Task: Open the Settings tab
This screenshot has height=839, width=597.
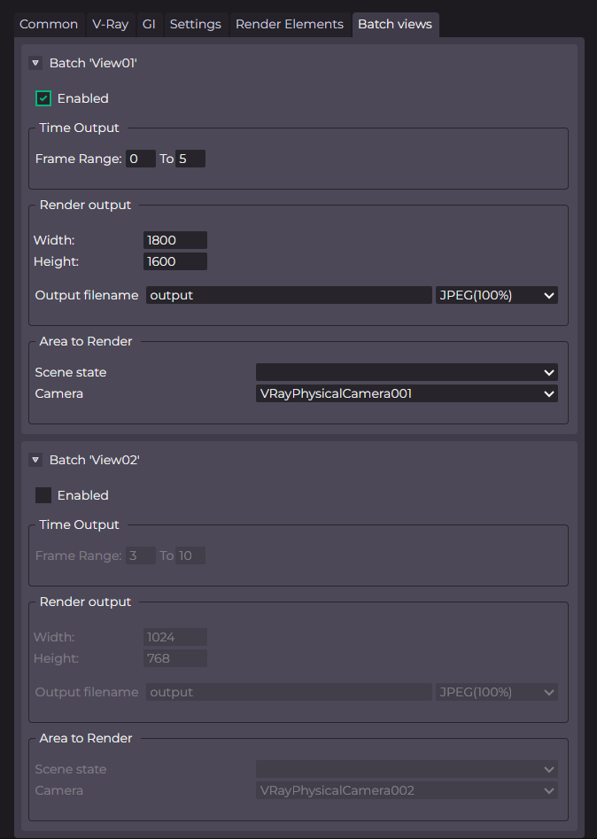Action: 195,25
